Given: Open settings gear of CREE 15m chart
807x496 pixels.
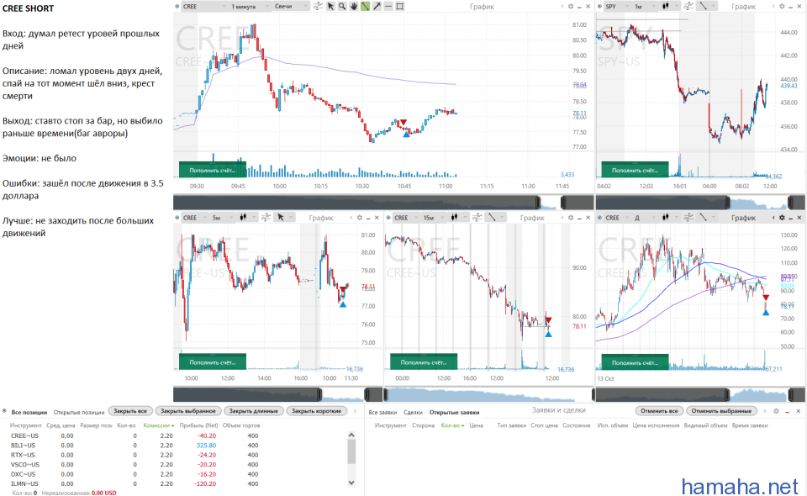Looking at the screenshot, I should point(570,218).
